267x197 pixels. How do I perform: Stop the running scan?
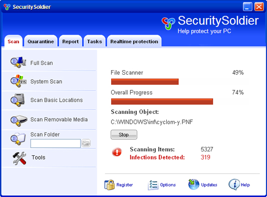(124, 135)
